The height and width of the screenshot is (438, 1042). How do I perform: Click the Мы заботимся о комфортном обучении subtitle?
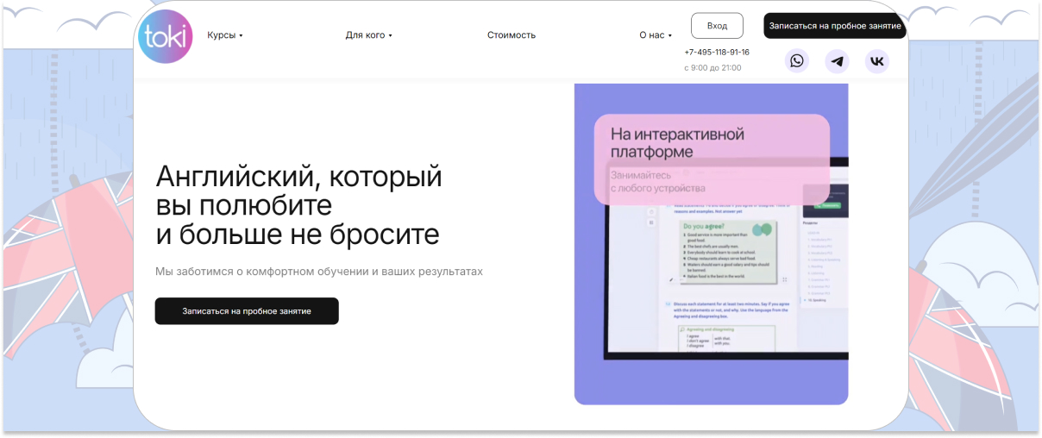coord(318,272)
